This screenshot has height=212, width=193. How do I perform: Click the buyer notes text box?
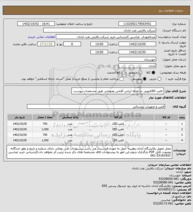coord(90,152)
